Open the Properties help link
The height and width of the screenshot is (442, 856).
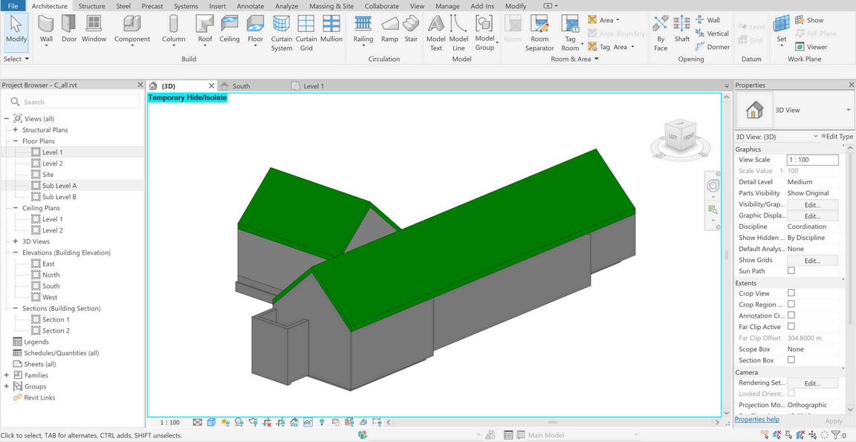[757, 419]
